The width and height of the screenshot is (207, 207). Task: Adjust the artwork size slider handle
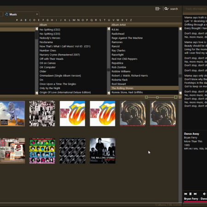pos(157,98)
